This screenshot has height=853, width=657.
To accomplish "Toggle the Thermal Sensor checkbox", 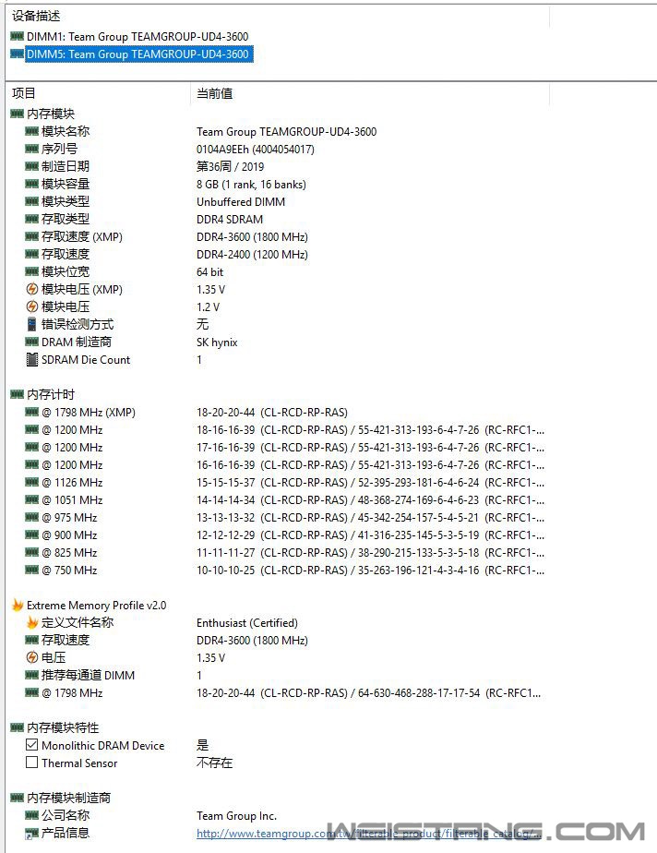I will (32, 763).
